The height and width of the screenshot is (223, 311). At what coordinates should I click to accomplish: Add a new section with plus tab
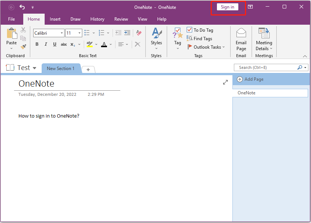[x=88, y=69]
